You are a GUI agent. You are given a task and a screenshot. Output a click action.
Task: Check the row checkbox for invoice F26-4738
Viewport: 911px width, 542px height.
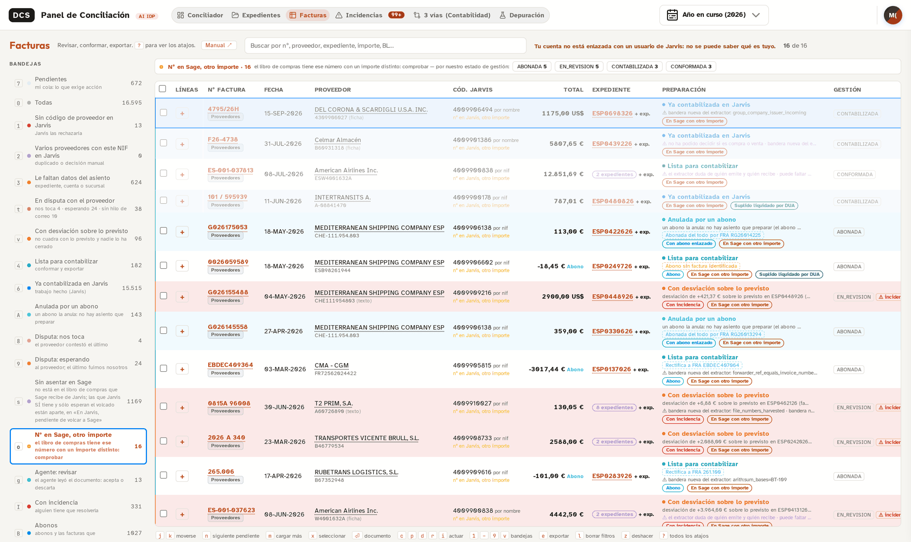pos(163,143)
